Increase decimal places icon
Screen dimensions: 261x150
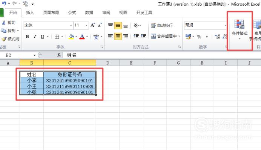click(217, 37)
